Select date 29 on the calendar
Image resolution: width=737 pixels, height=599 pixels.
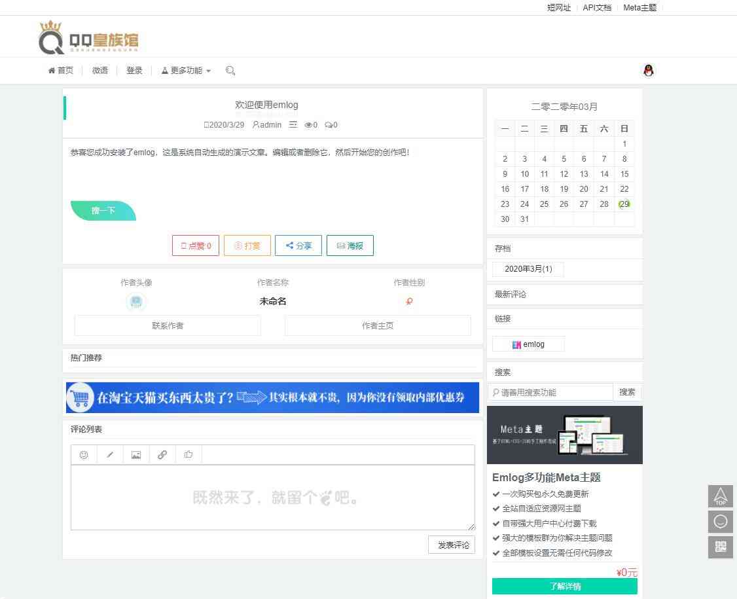[x=624, y=204]
